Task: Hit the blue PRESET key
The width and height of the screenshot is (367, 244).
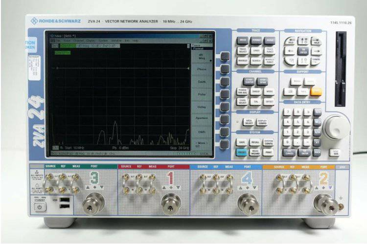Action: point(241,152)
